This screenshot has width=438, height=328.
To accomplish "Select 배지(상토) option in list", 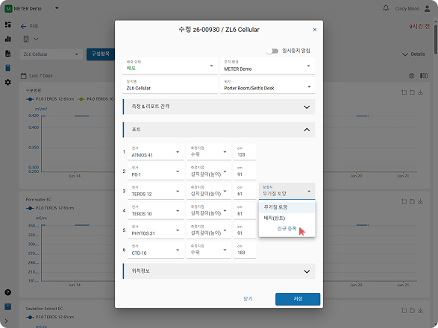I will point(287,218).
